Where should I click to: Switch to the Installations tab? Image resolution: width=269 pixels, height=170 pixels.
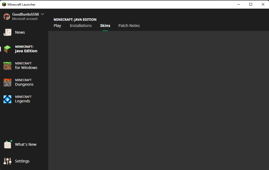tap(81, 26)
